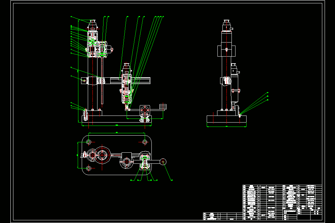The image size is (335, 223).
Task: Click the tall vertical height dimension line
Action: pos(78,71)
